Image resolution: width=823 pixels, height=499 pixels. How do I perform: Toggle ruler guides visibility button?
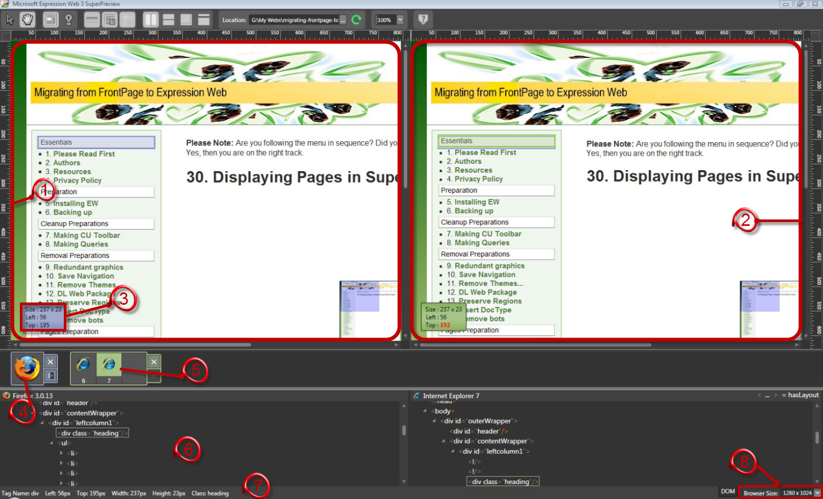[x=110, y=20]
